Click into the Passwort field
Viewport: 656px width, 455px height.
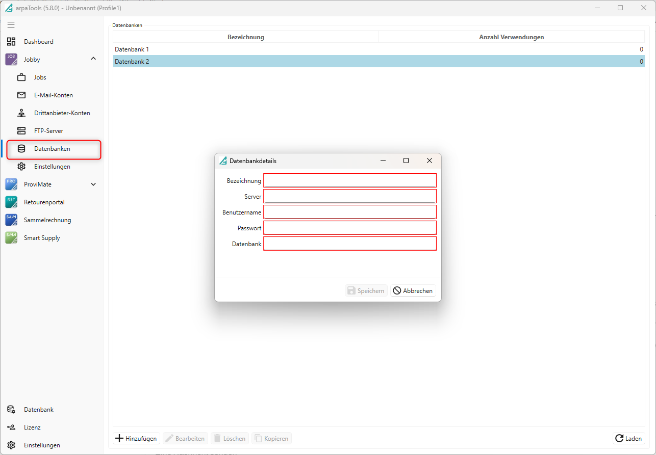click(349, 228)
